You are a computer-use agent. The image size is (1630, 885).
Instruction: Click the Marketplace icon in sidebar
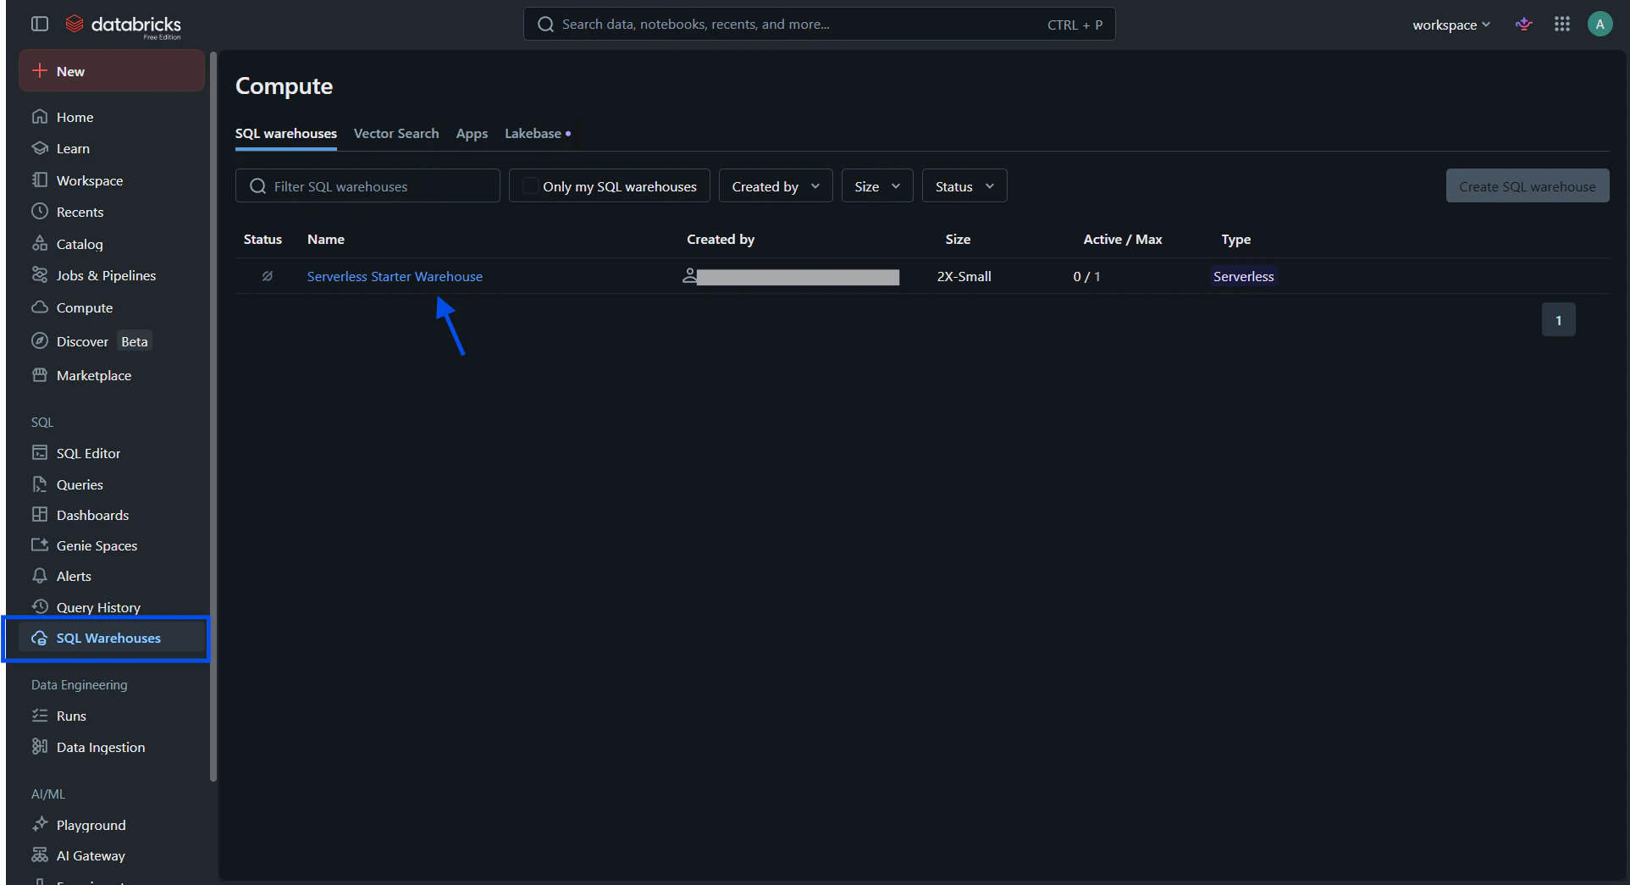coord(40,374)
